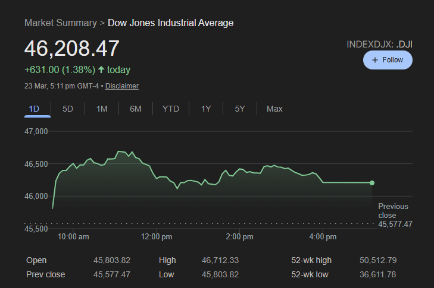
Task: Click the 2:00 pm axis label
Action: 240,237
